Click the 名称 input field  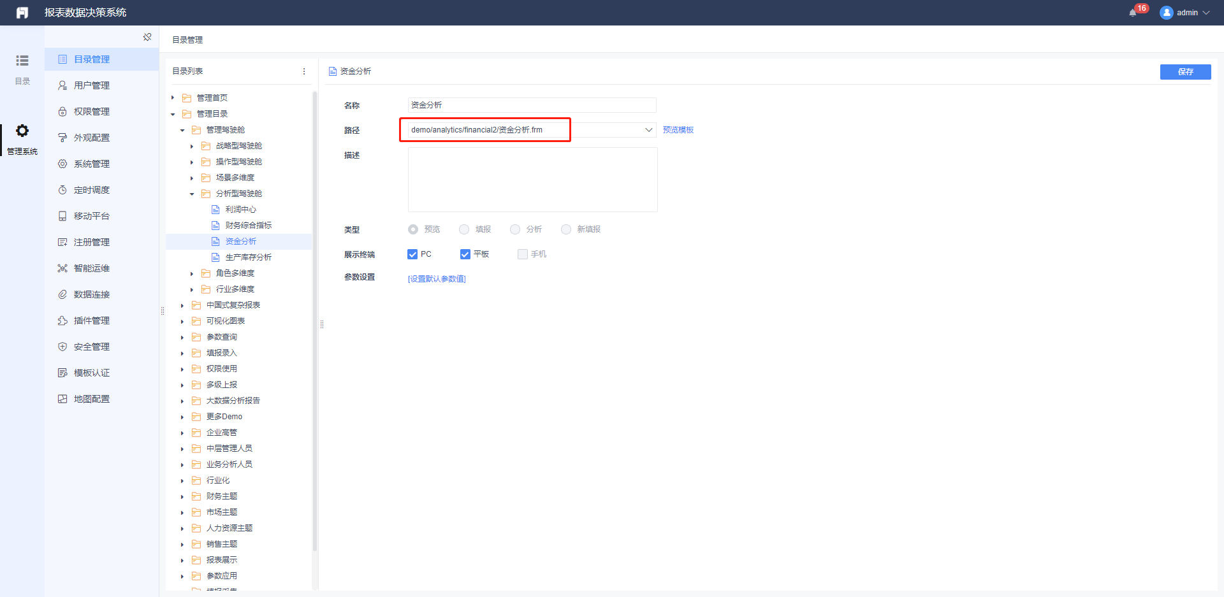tap(532, 105)
